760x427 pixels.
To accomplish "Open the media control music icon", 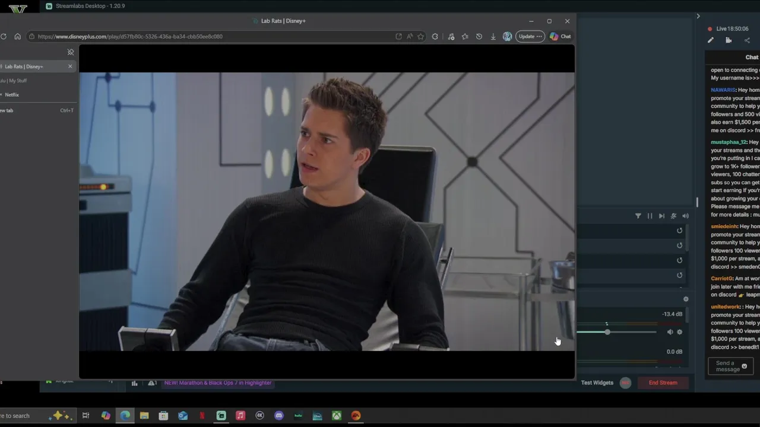I will point(451,36).
